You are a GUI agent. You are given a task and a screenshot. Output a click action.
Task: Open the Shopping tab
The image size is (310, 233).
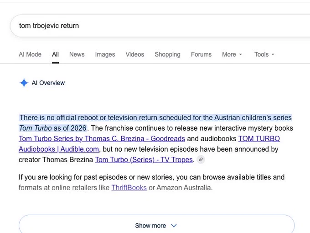click(167, 54)
